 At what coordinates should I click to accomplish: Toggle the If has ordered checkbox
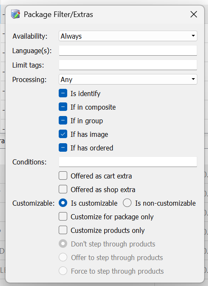point(63,148)
